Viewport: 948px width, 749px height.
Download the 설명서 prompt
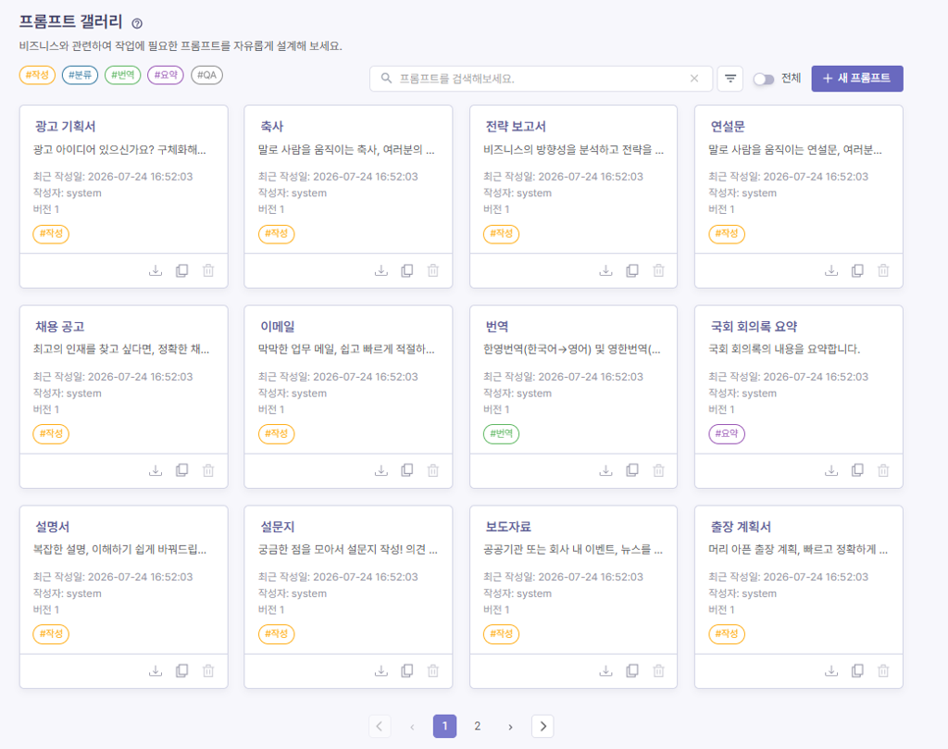(x=156, y=670)
